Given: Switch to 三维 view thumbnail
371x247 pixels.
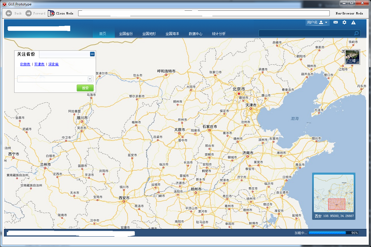Looking at the screenshot, I should [x=352, y=57].
